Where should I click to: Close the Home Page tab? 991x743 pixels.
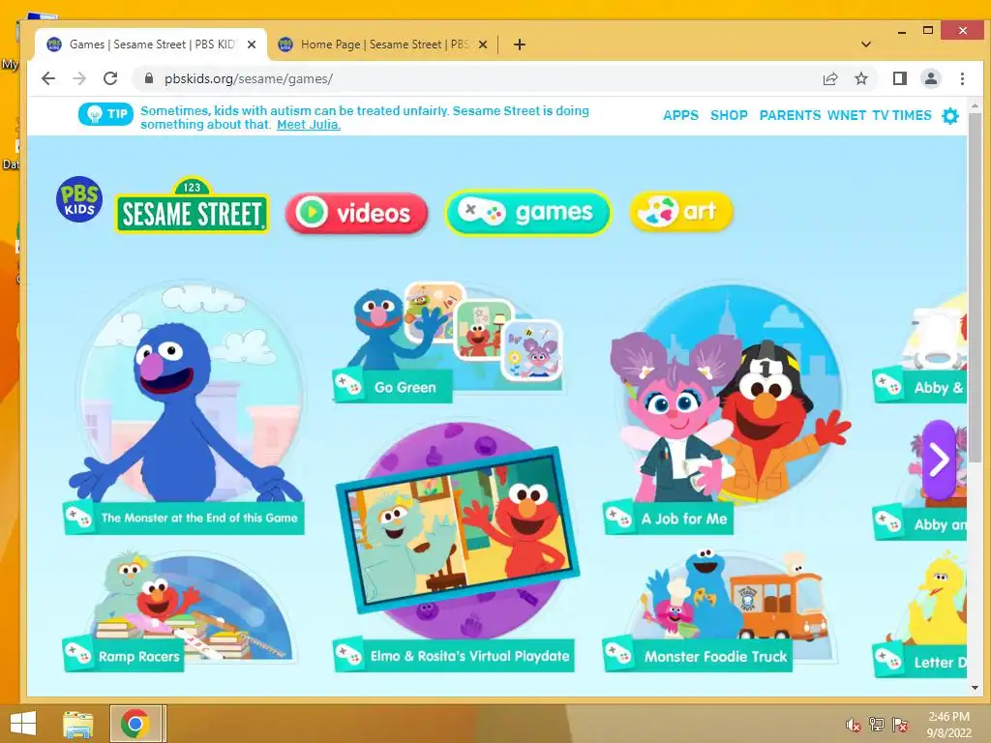click(483, 45)
